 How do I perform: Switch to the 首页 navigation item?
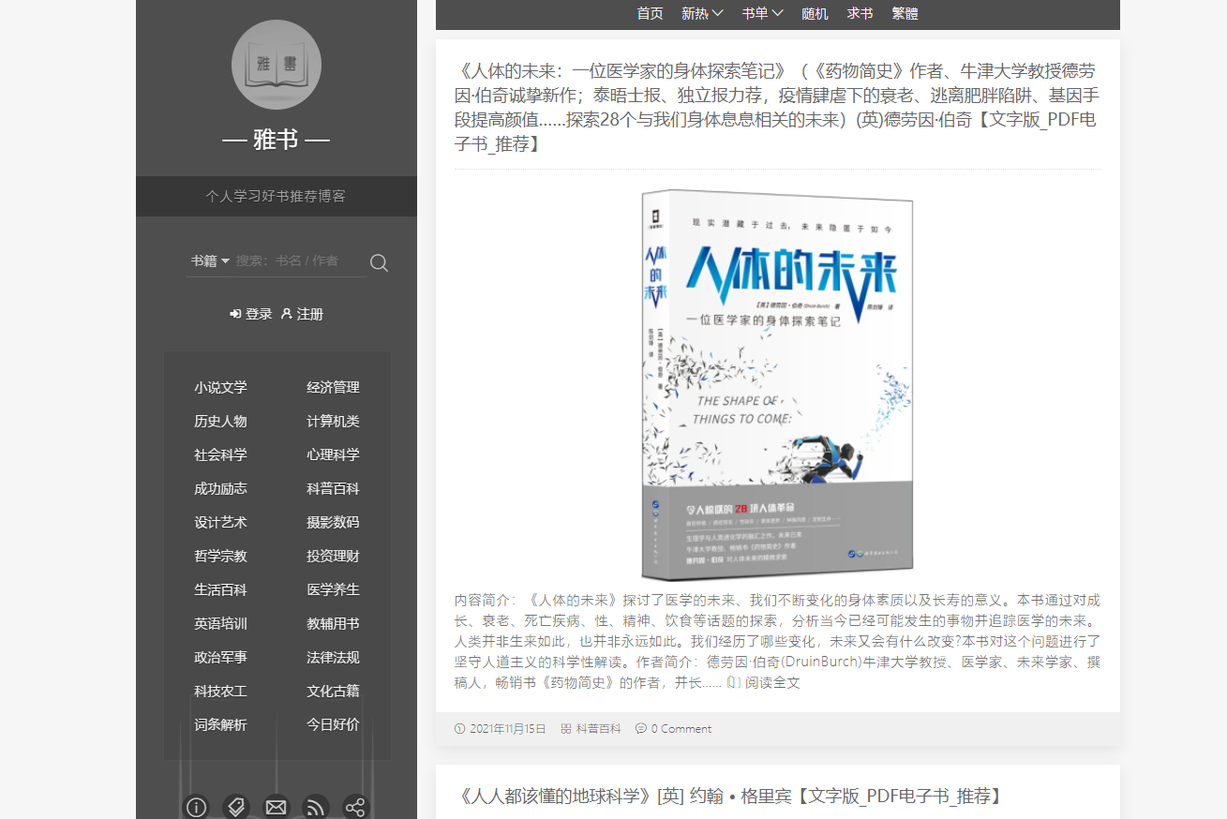click(650, 14)
